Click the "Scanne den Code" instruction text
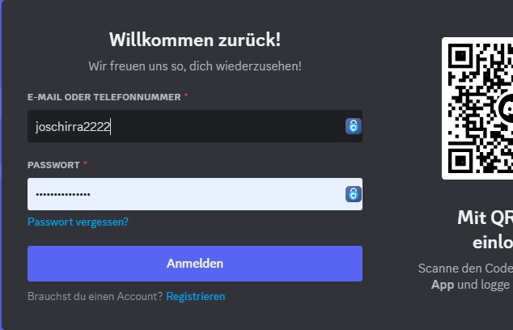This screenshot has height=330, width=513. pyautogui.click(x=465, y=269)
